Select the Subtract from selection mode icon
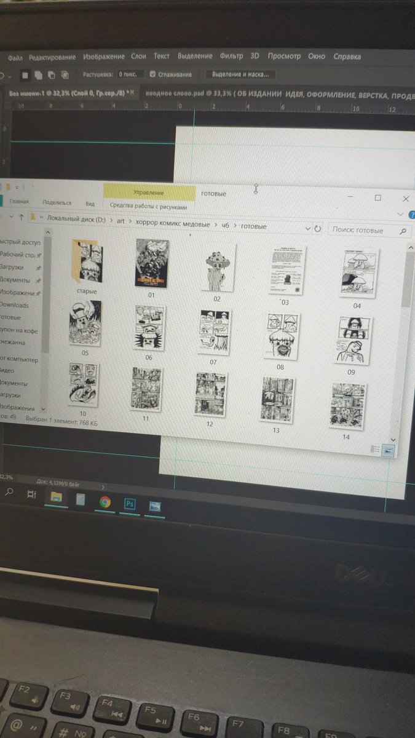415x738 pixels. pos(51,76)
